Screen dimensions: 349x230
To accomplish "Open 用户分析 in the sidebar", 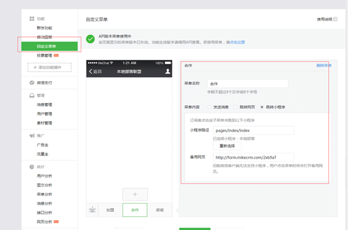I will (x=44, y=176).
